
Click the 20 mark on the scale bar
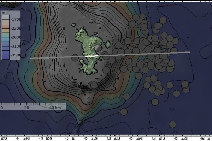pyautogui.click(x=26, y=108)
